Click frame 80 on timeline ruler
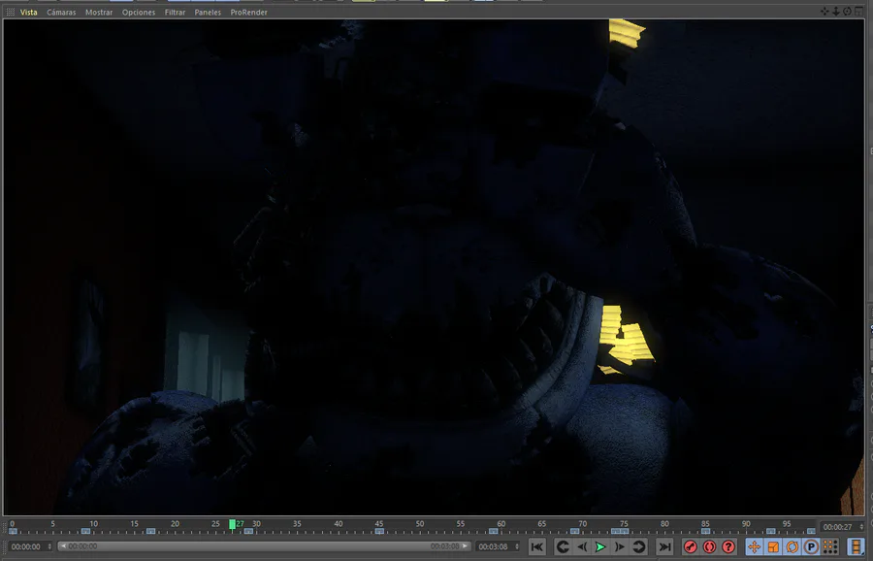This screenshot has height=561, width=873. 664,524
